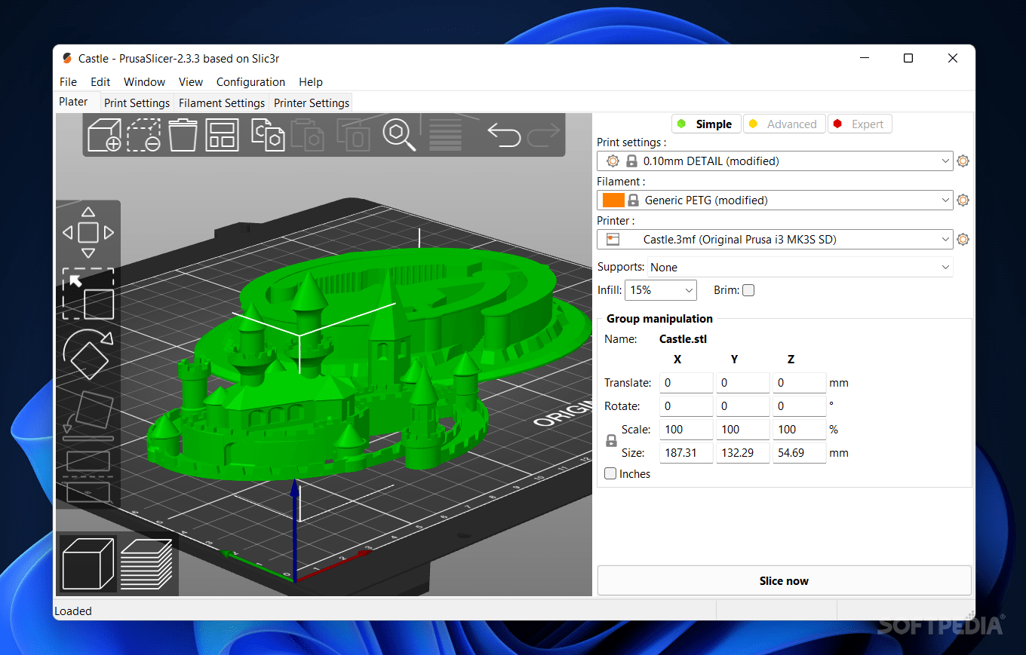Check the Inches checkbox

click(610, 473)
